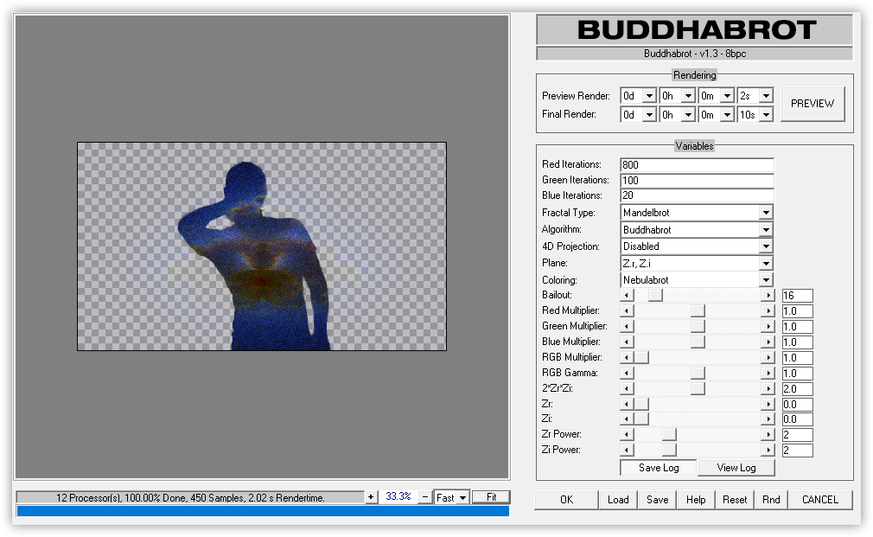Viewport: 873px width, 537px height.
Task: Click Zi Power slider left arrow
Action: (627, 451)
